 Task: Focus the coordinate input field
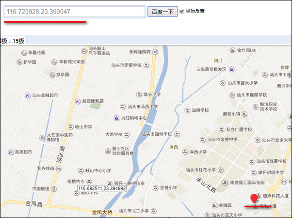point(75,12)
